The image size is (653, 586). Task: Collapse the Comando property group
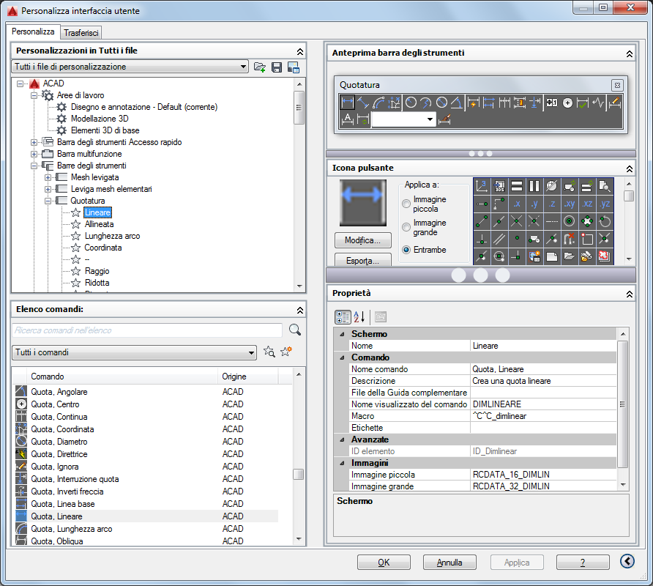(x=342, y=357)
